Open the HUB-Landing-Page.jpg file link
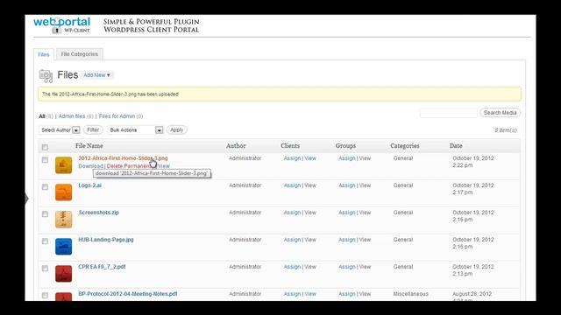Image resolution: width=561 pixels, height=315 pixels. [106, 240]
